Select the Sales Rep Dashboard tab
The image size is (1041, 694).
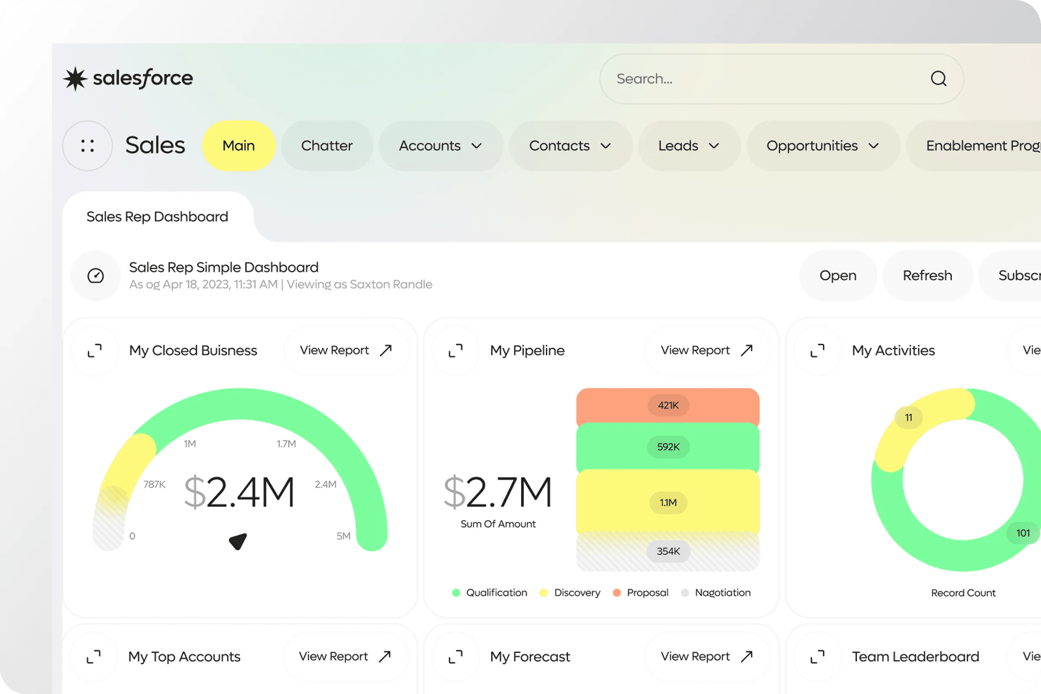point(157,216)
